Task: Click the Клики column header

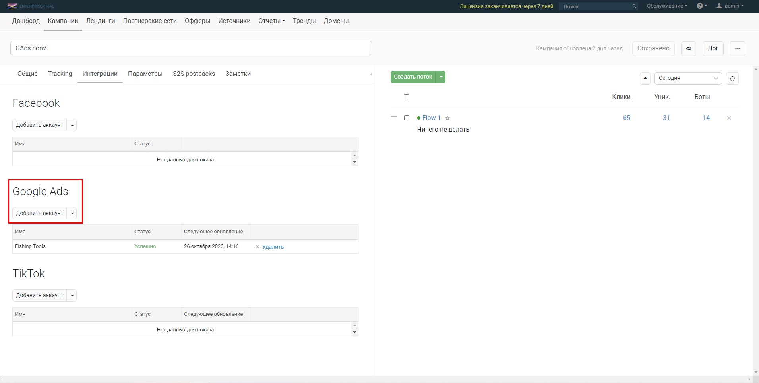Action: 621,97
